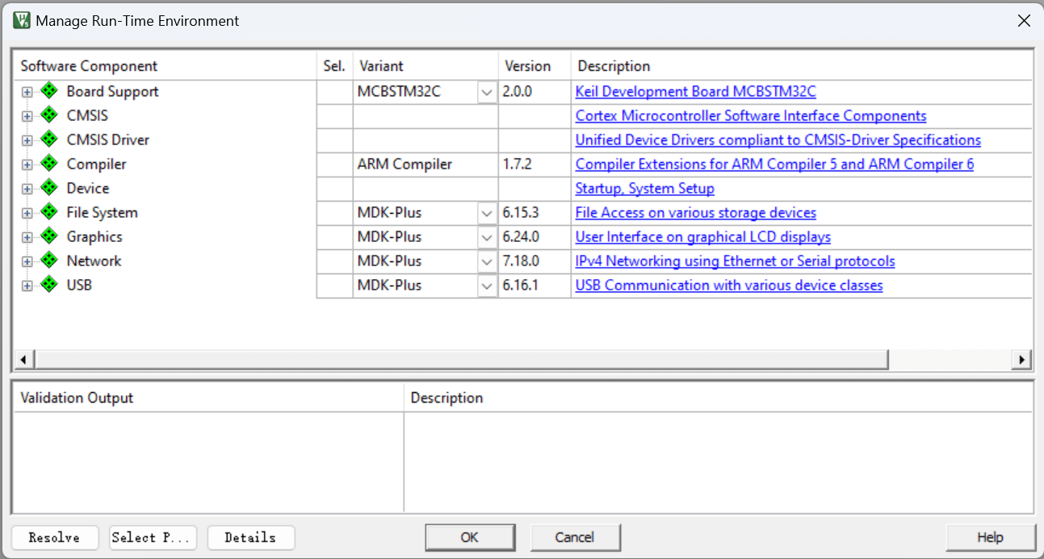Open the Startup, System Setup link
Screen dimensions: 1044x559
644,189
